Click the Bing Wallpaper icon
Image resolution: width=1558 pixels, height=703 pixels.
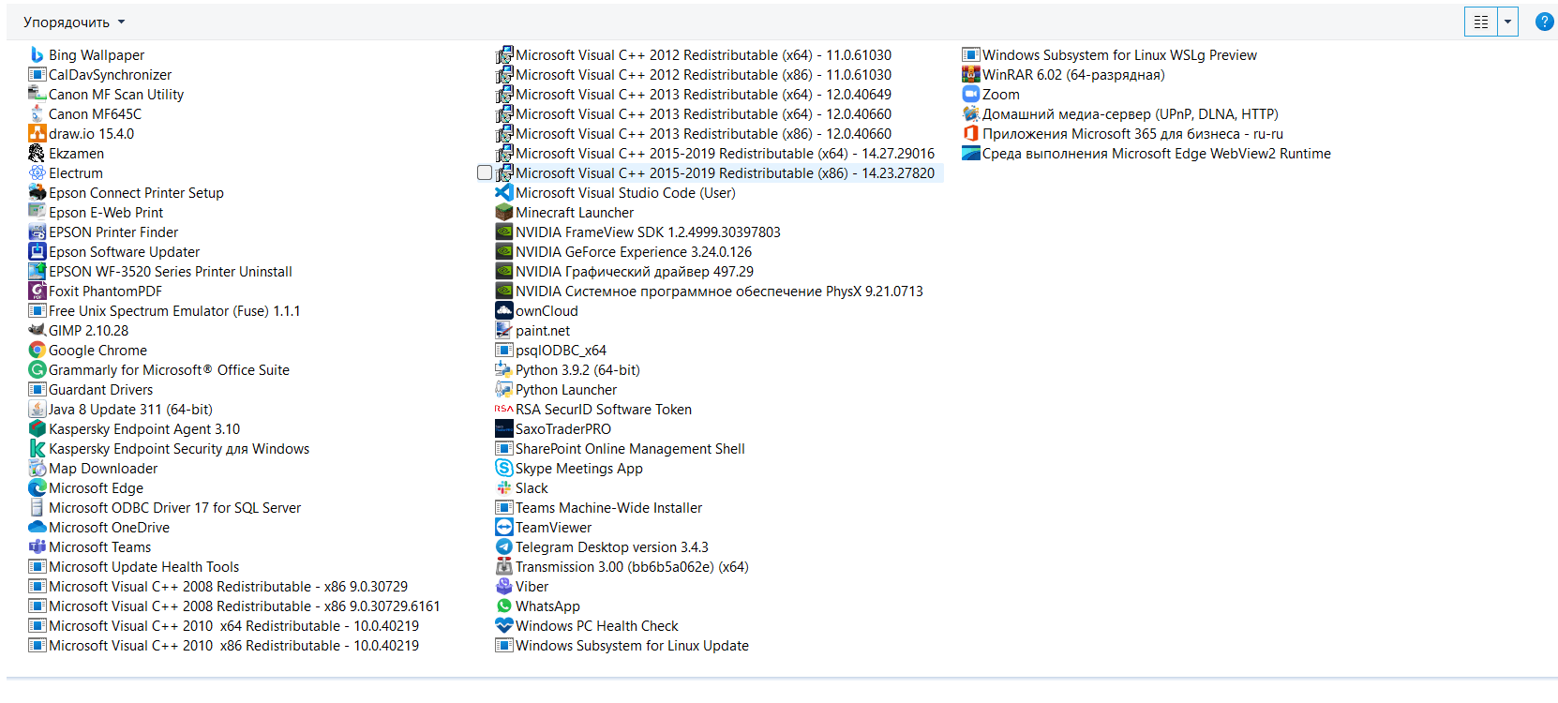(x=37, y=55)
